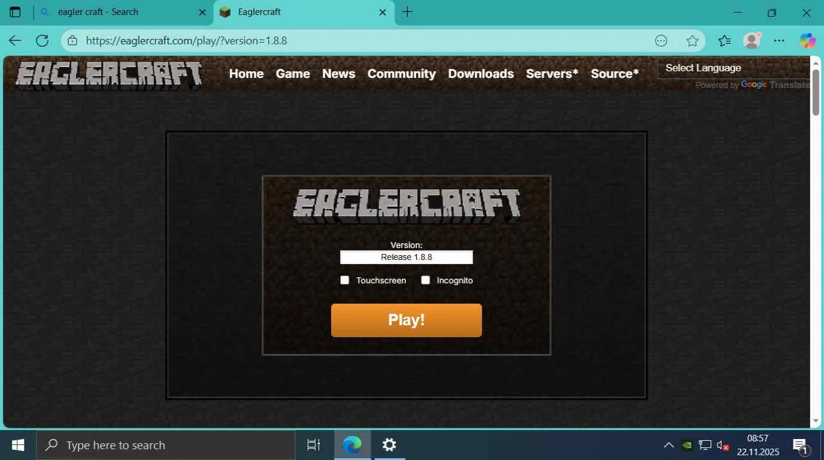
Task: Open the browser profile avatar
Action: [x=752, y=41]
